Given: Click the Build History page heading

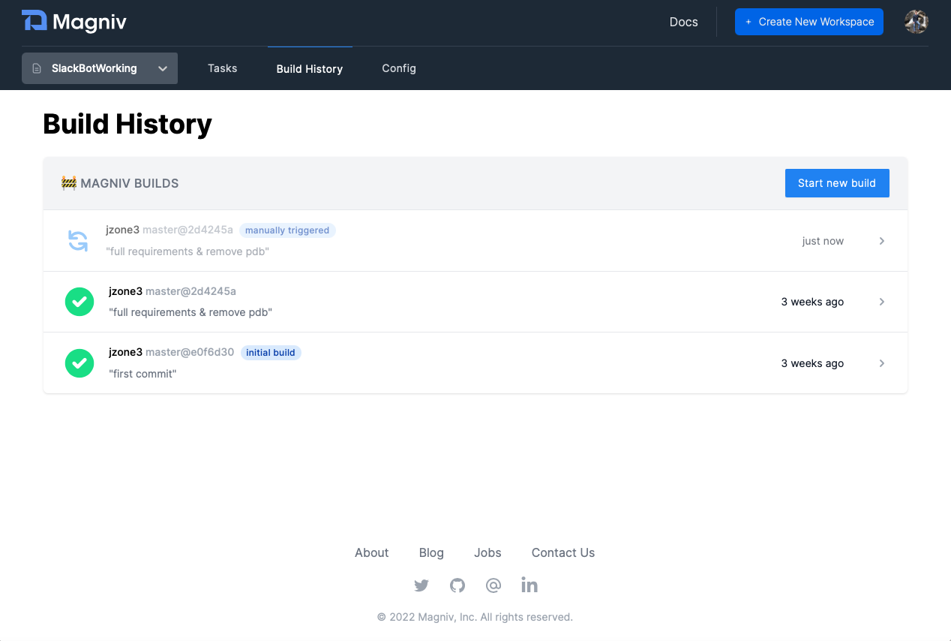Looking at the screenshot, I should coord(127,124).
